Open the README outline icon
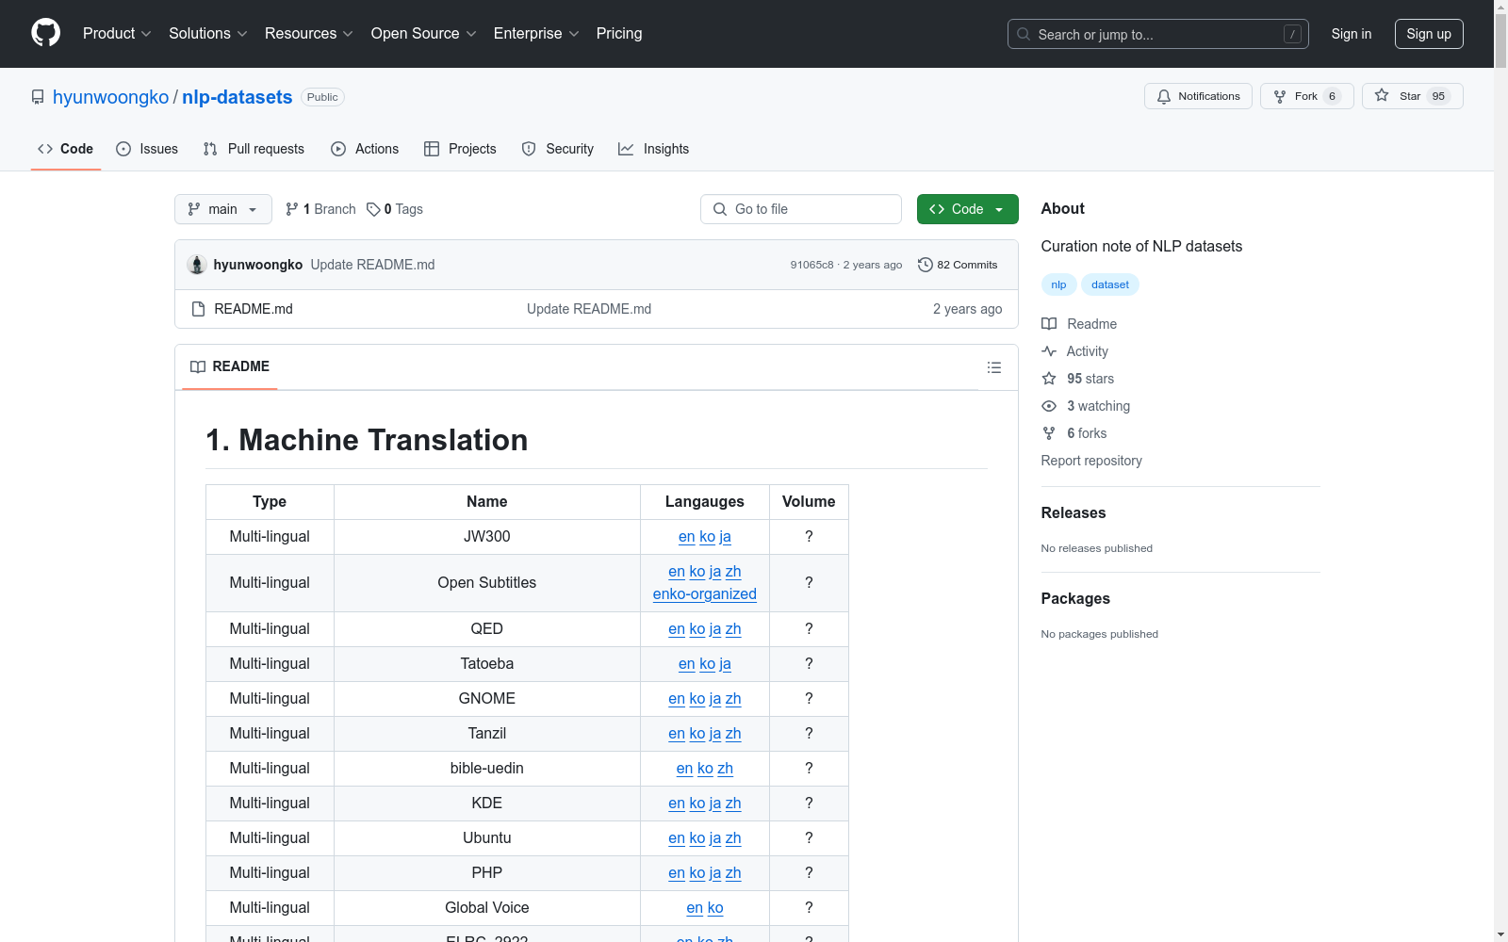 click(x=994, y=367)
